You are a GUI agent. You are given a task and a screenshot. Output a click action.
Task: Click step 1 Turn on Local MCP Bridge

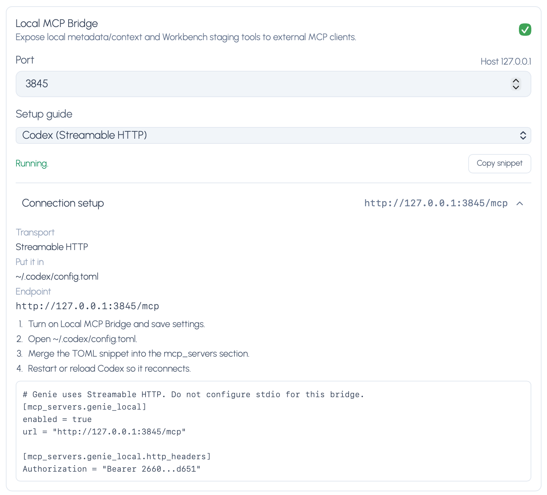[116, 324]
